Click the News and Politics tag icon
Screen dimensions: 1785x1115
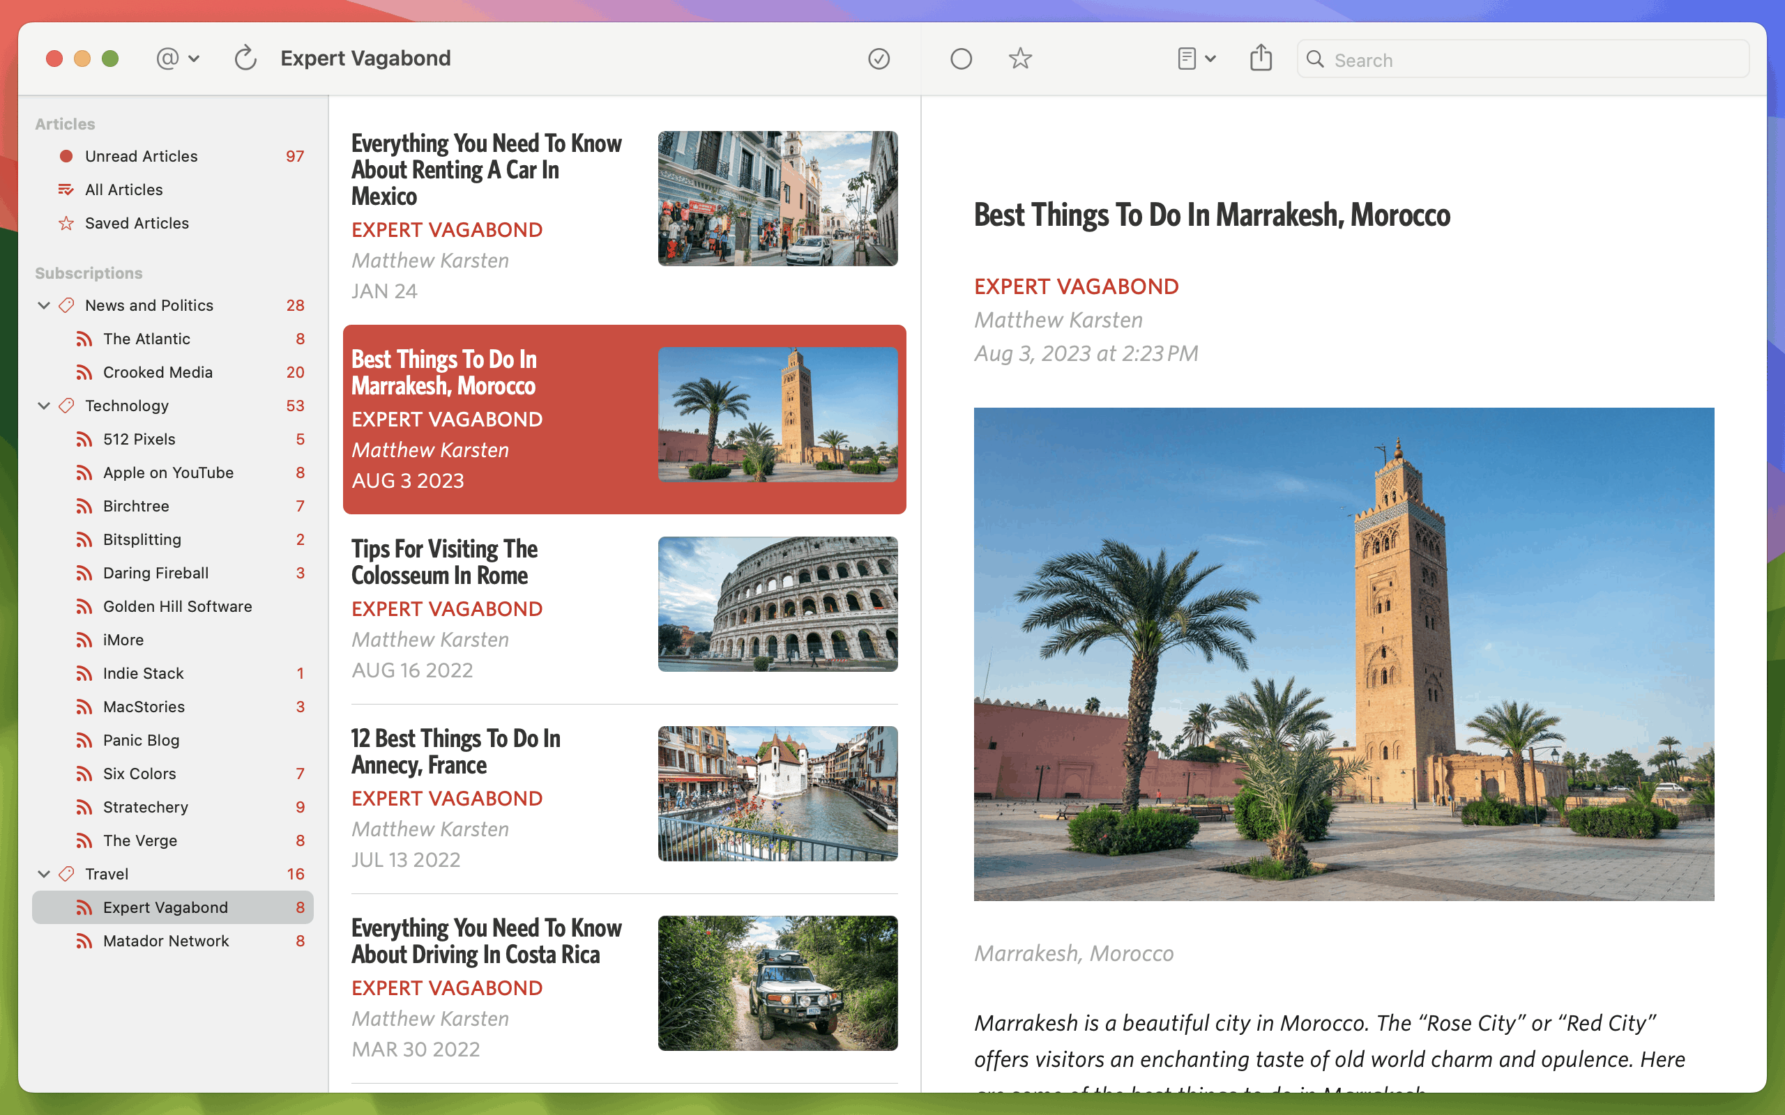[x=66, y=305]
